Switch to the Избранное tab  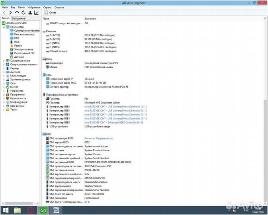(18, 18)
